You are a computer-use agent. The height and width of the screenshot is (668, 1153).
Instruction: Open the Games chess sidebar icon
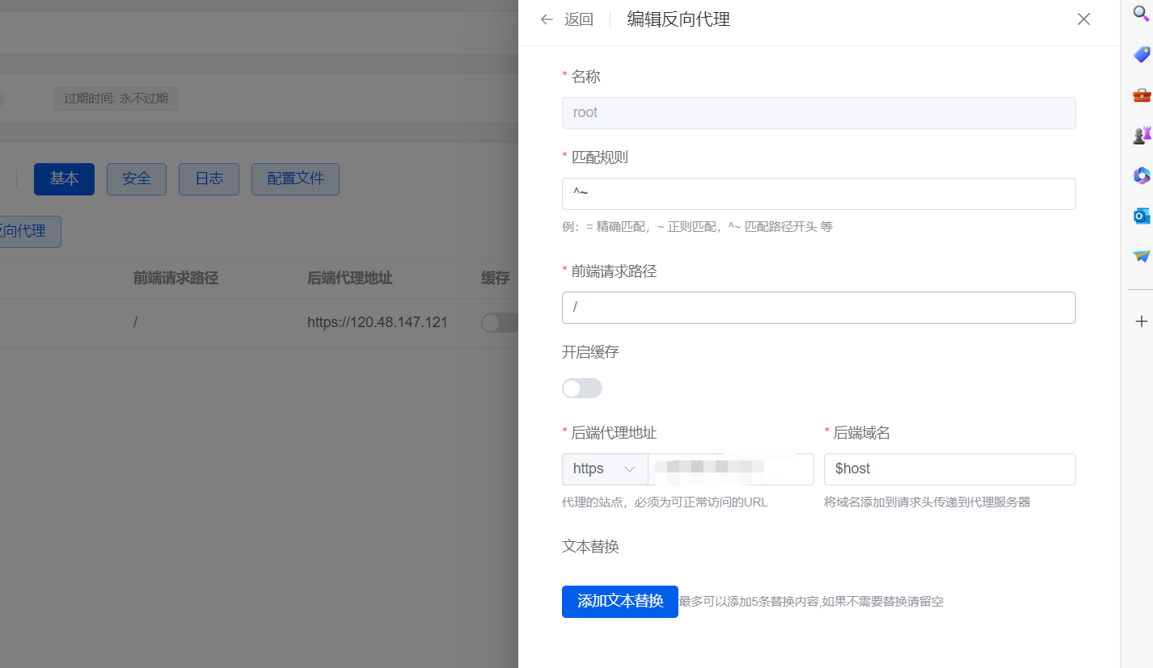1142,135
